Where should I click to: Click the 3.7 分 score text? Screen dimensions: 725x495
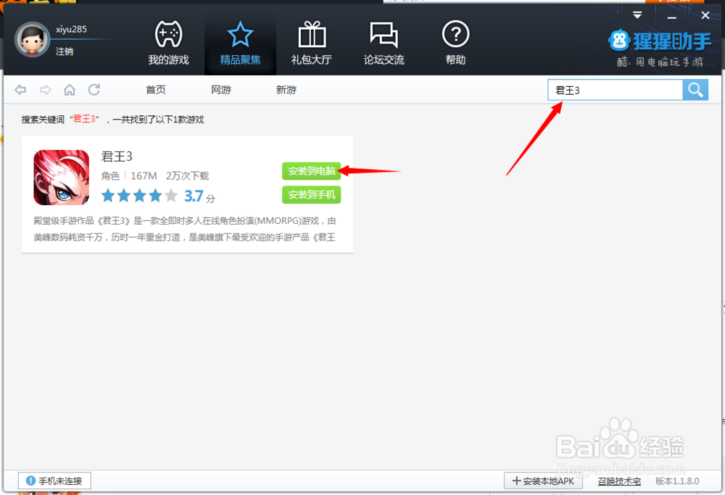[200, 196]
